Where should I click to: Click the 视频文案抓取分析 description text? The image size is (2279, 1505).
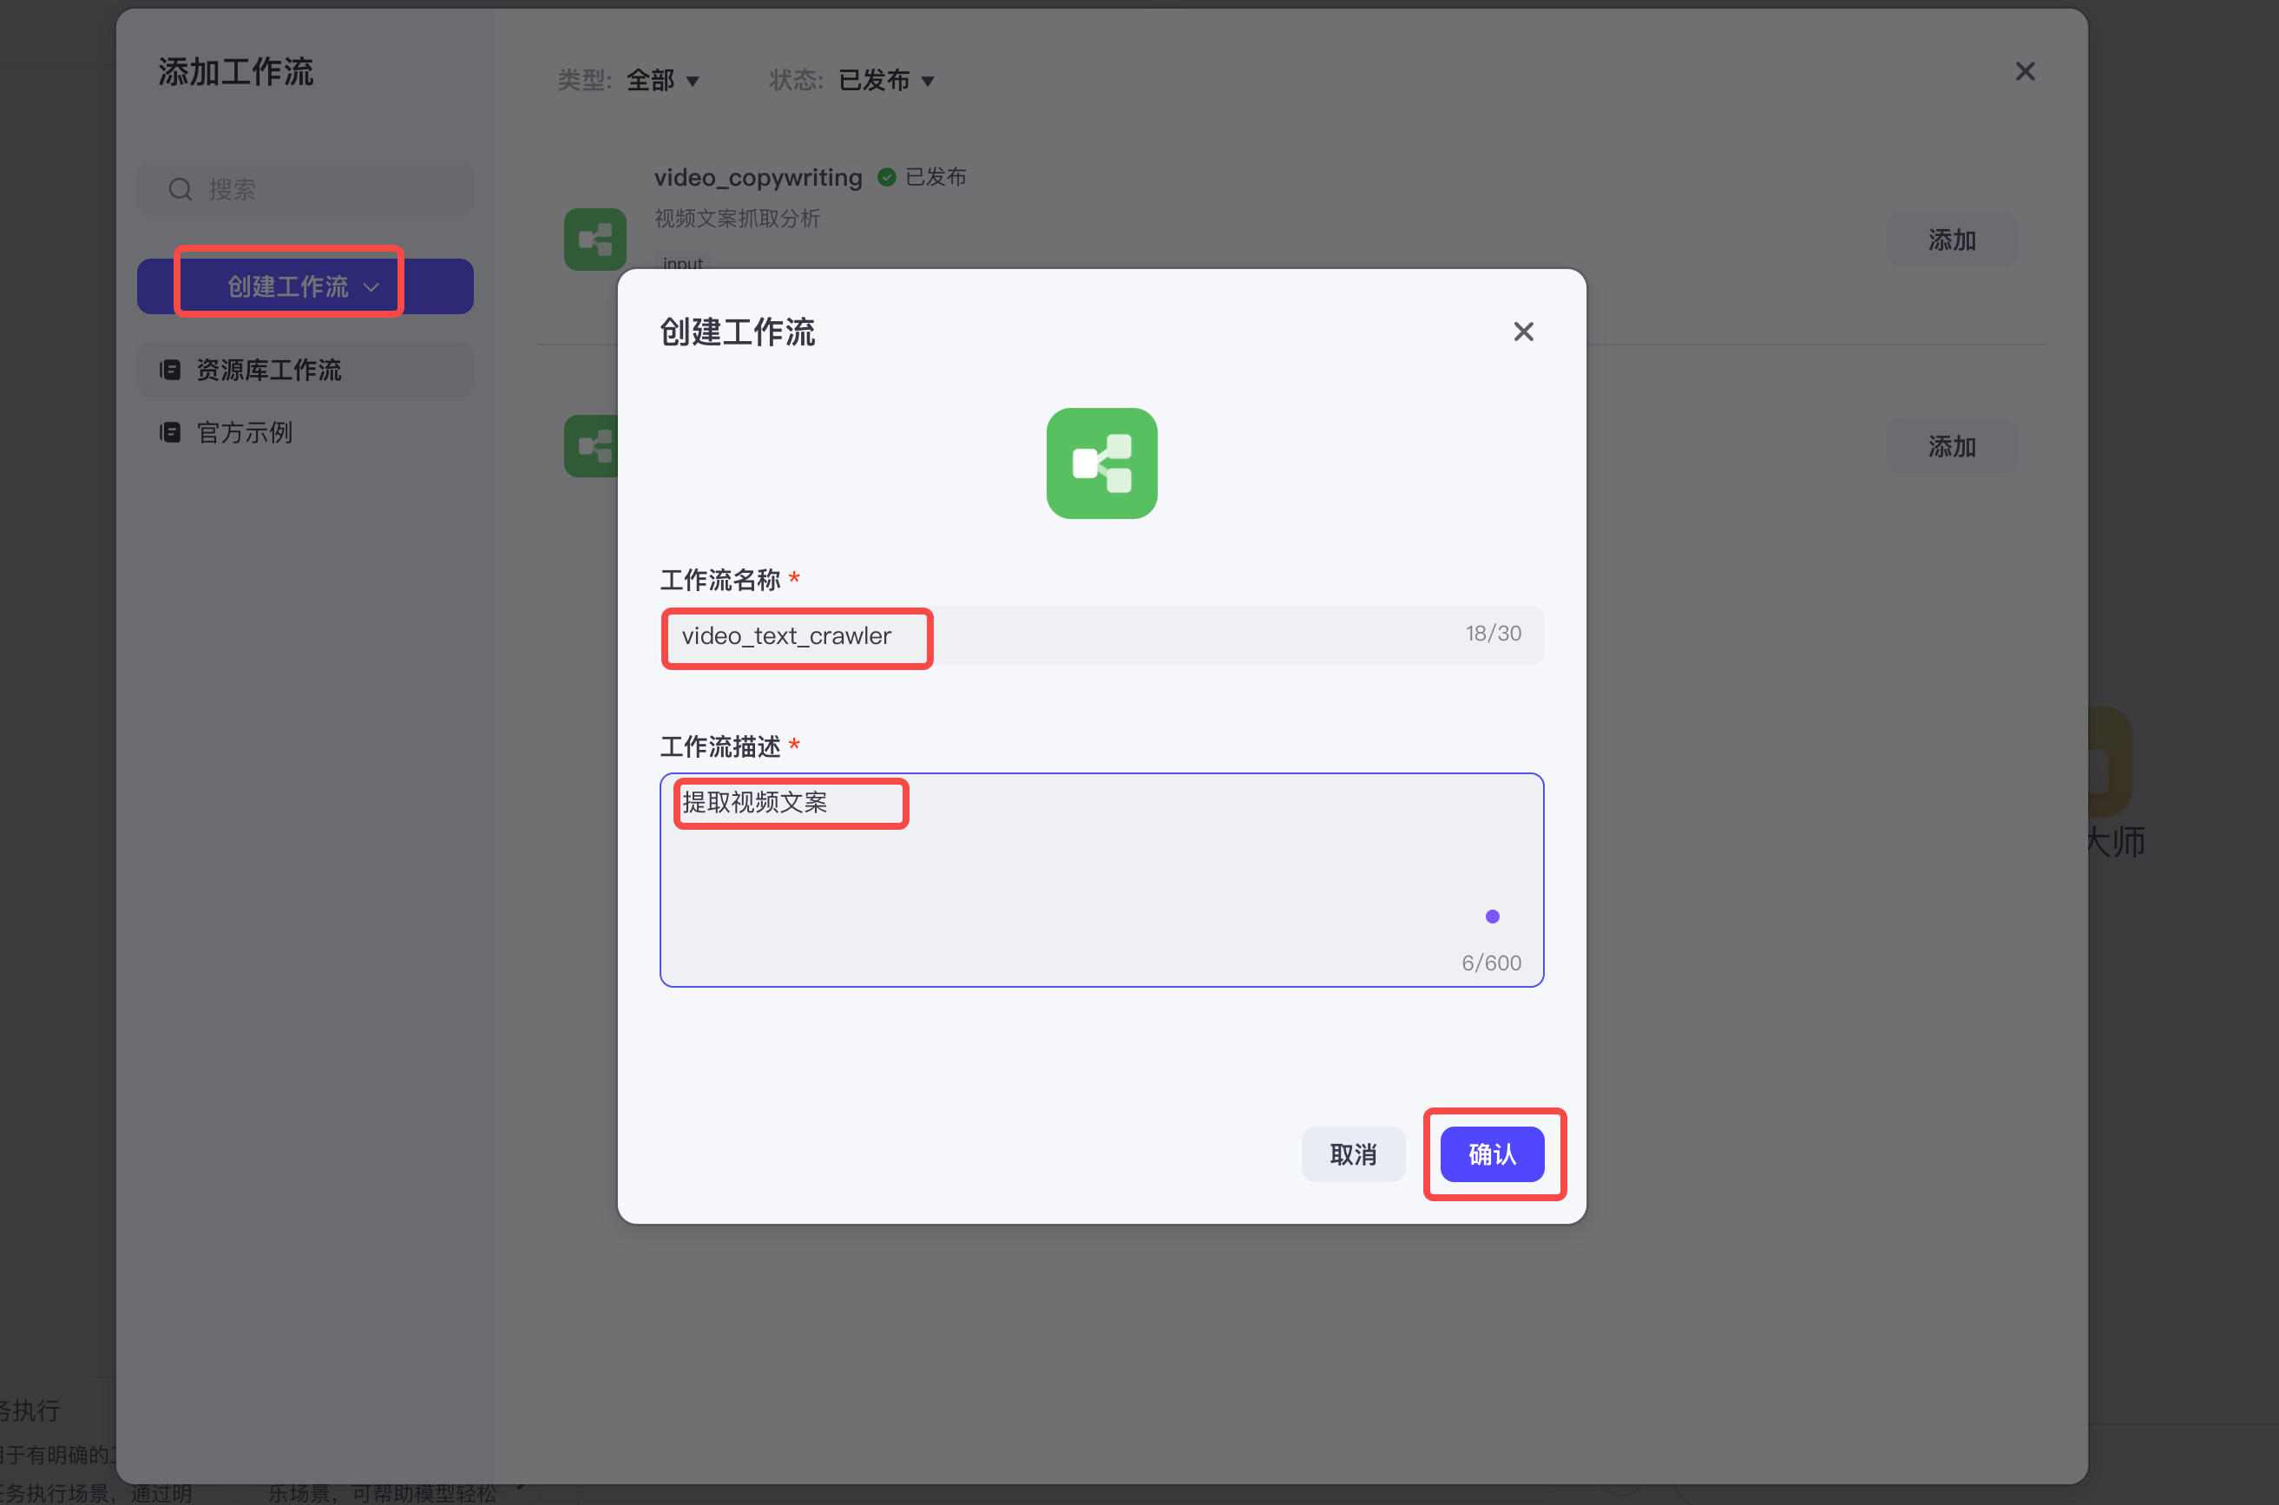point(737,219)
